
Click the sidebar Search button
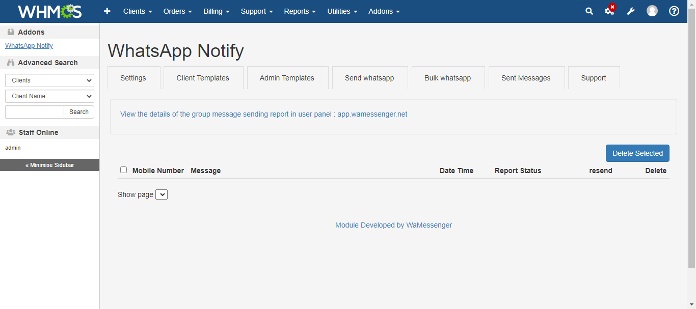coord(79,112)
